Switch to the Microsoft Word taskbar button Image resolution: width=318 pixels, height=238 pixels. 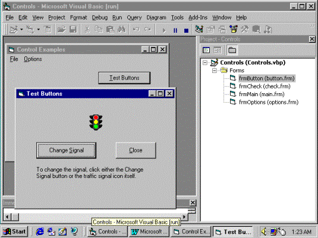click(149, 231)
